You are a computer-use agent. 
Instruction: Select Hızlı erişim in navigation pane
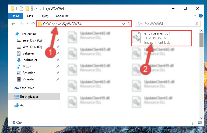(28, 34)
